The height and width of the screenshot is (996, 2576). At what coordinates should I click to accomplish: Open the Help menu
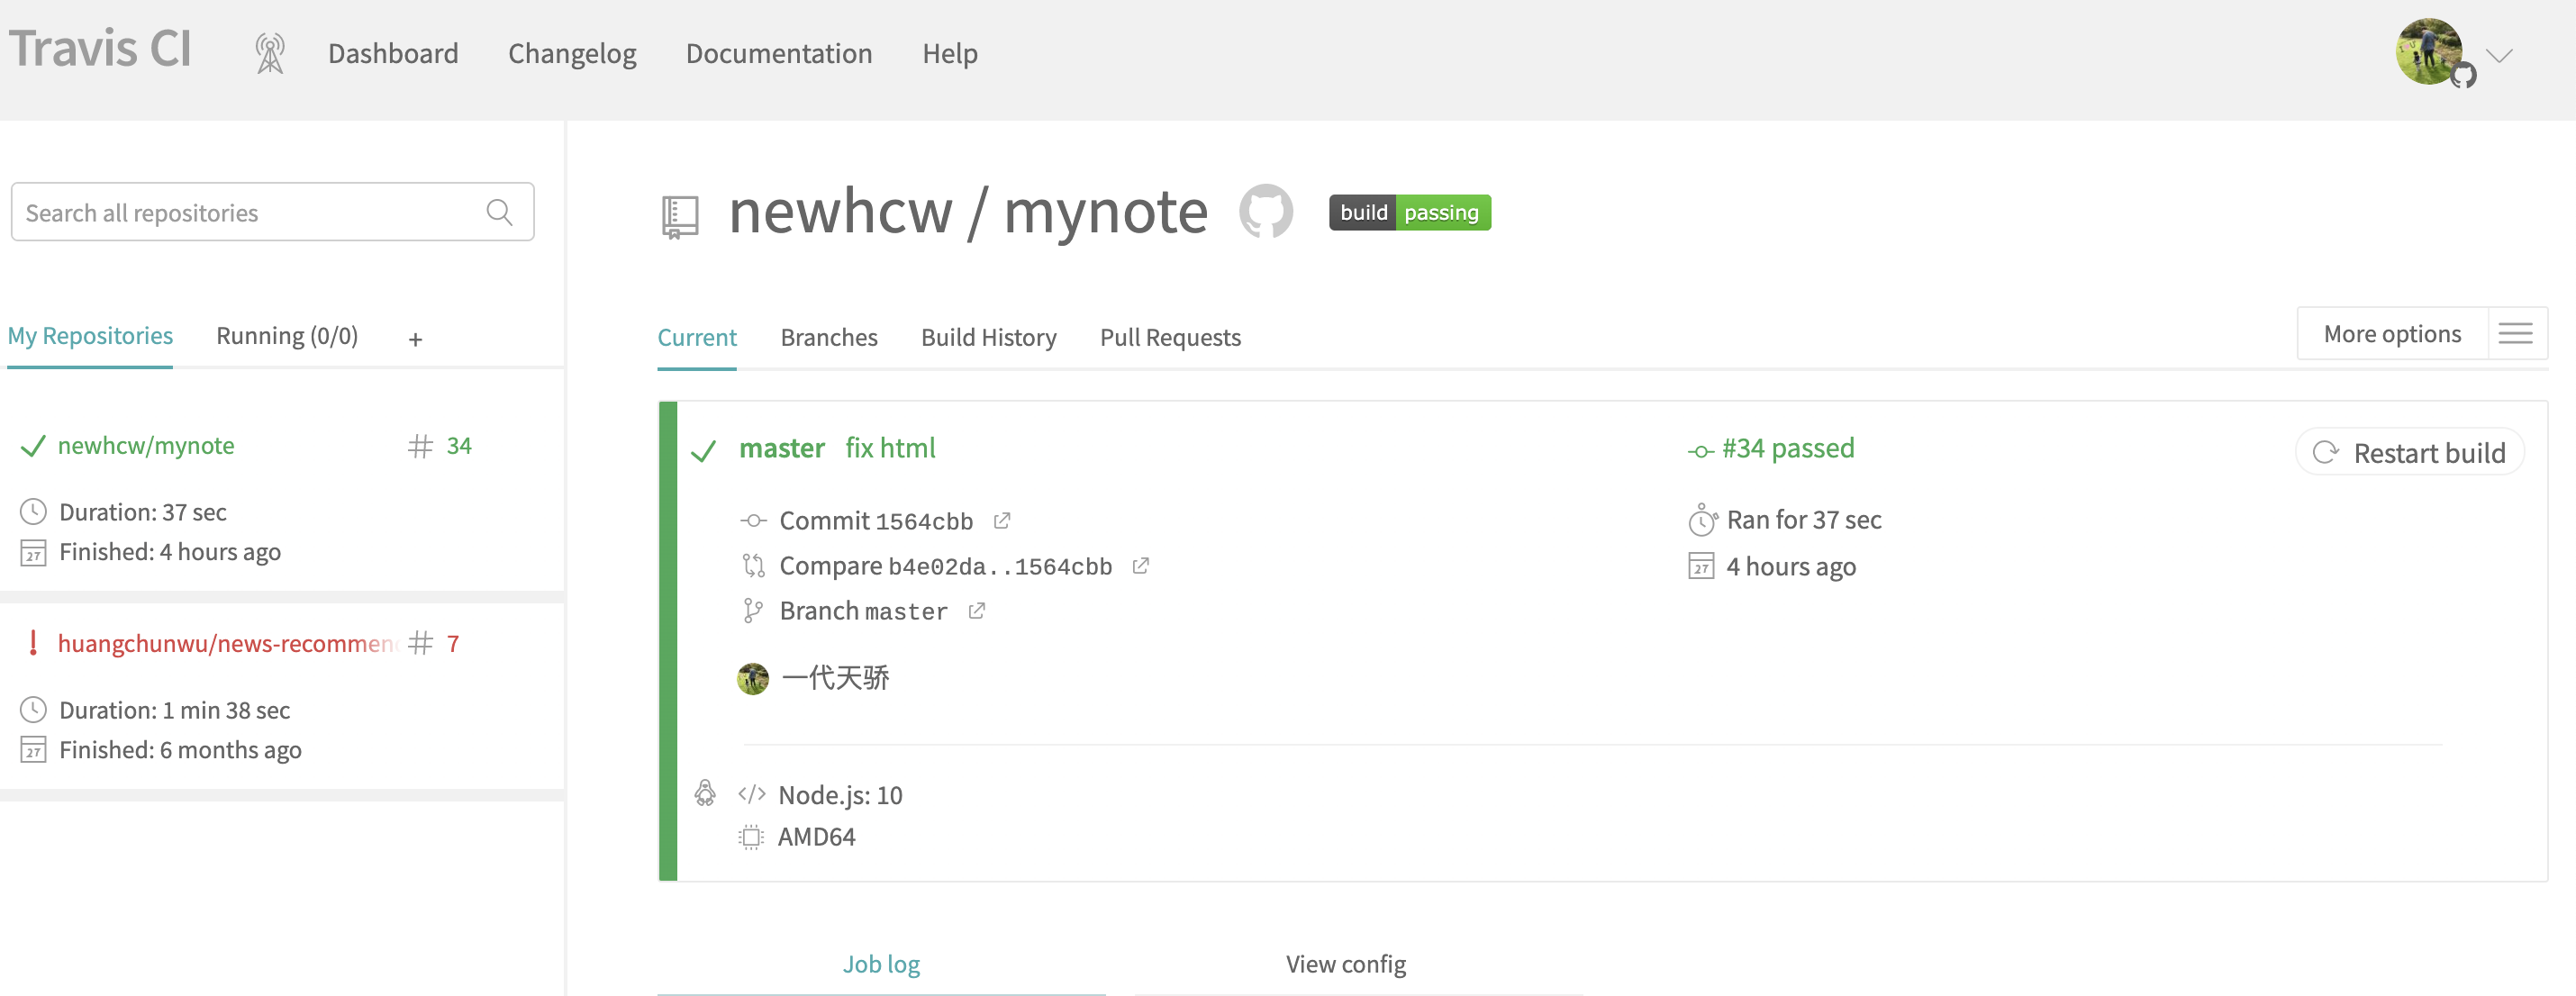[x=950, y=53]
